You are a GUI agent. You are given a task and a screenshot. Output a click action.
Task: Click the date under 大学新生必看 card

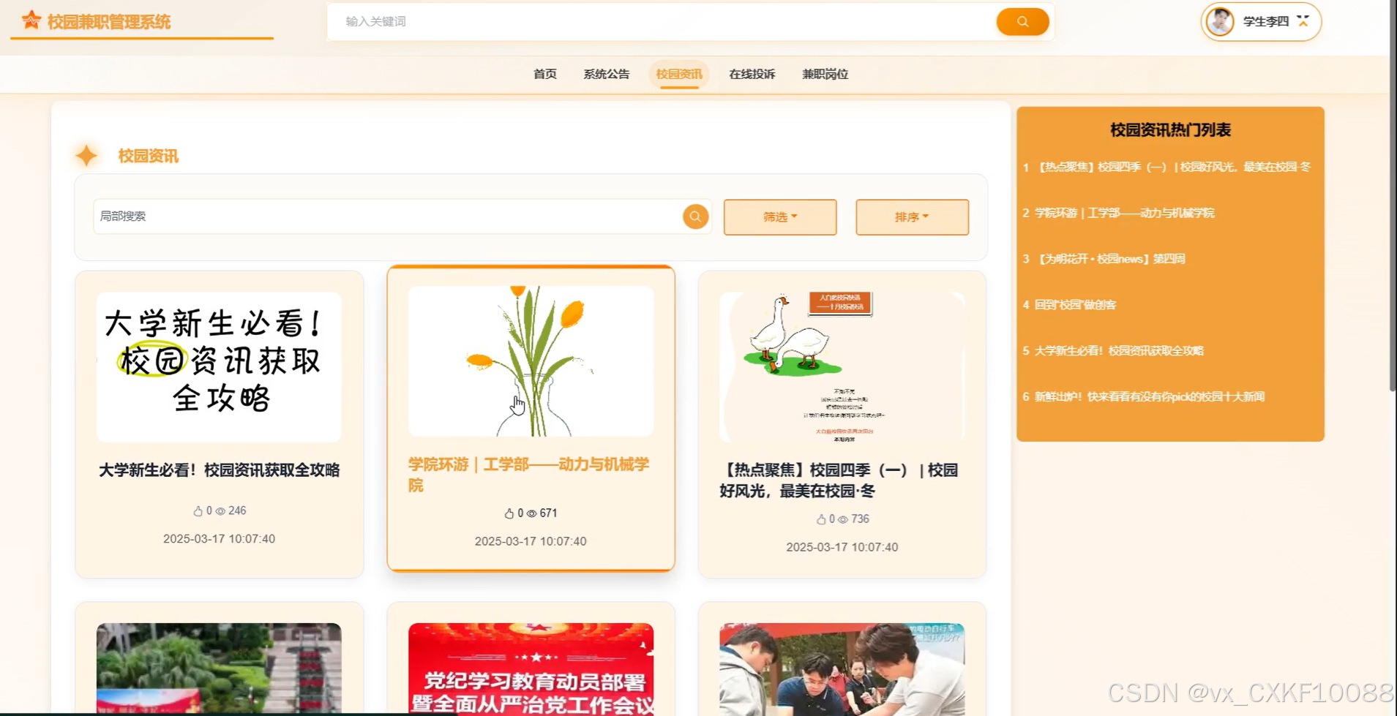coord(219,539)
